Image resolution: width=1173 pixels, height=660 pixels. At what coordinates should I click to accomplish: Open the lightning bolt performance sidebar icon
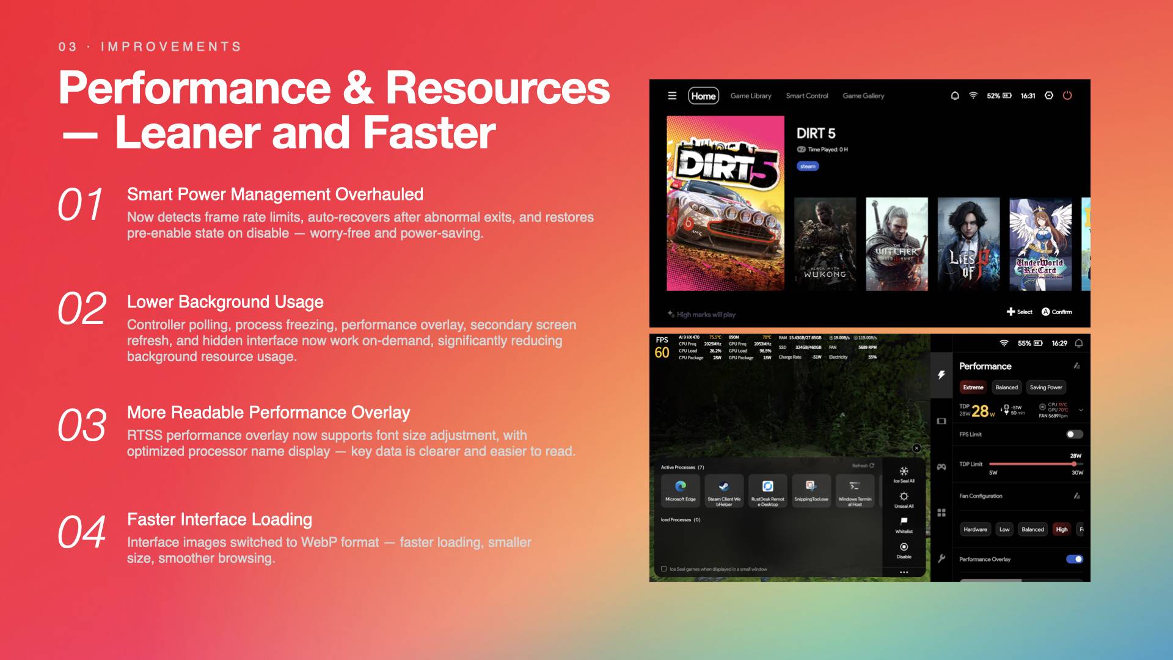click(x=941, y=375)
